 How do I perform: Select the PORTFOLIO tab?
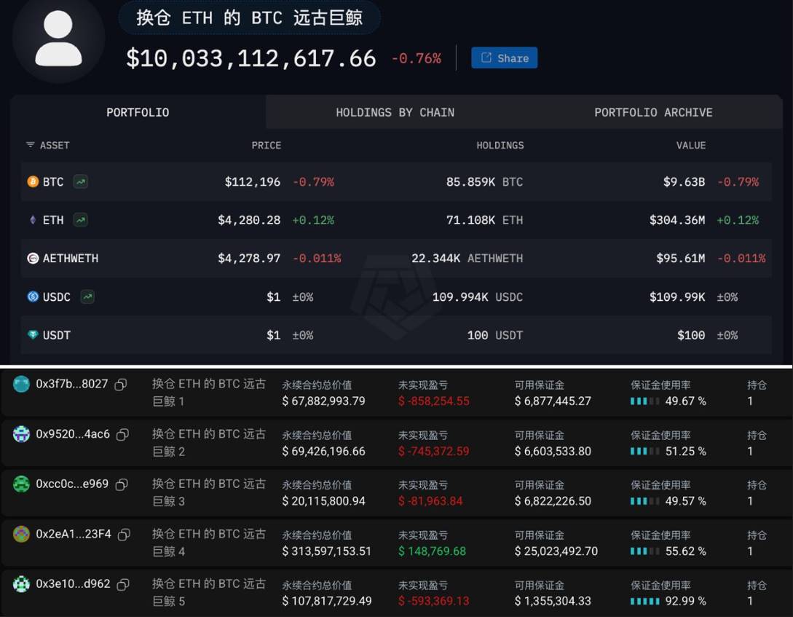137,111
